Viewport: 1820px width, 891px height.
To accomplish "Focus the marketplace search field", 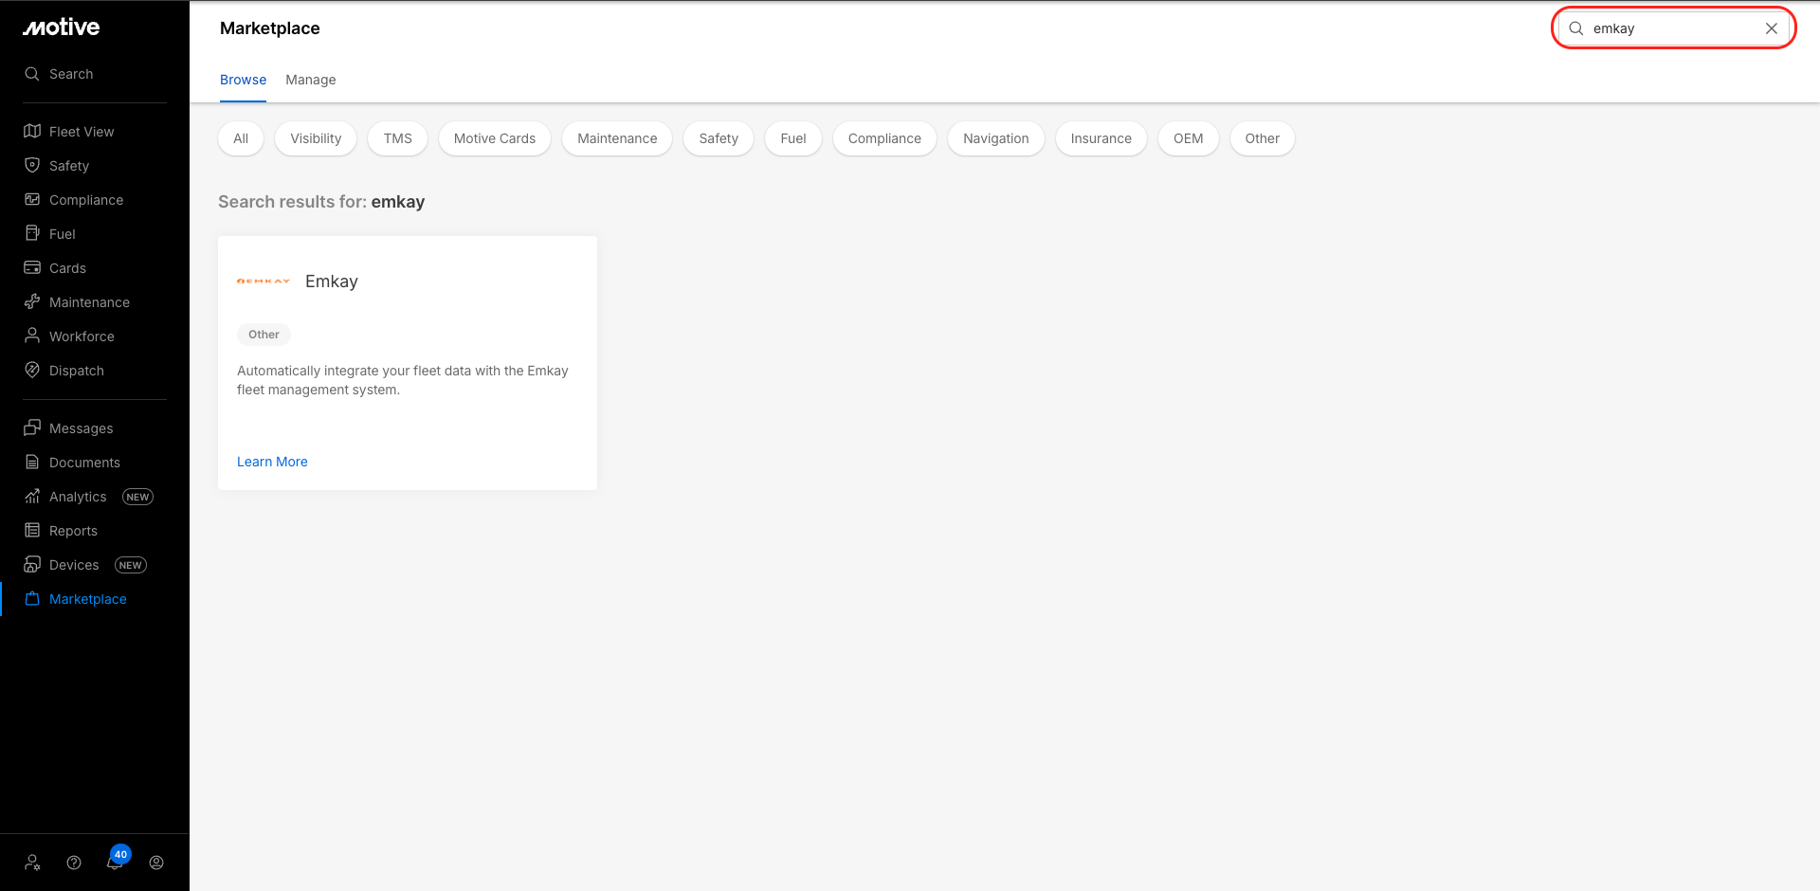I will coord(1668,28).
